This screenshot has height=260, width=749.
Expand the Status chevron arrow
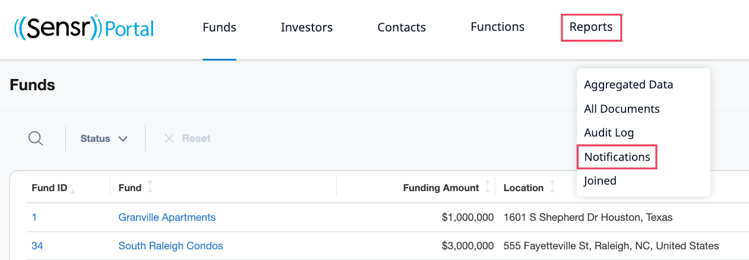click(x=123, y=139)
